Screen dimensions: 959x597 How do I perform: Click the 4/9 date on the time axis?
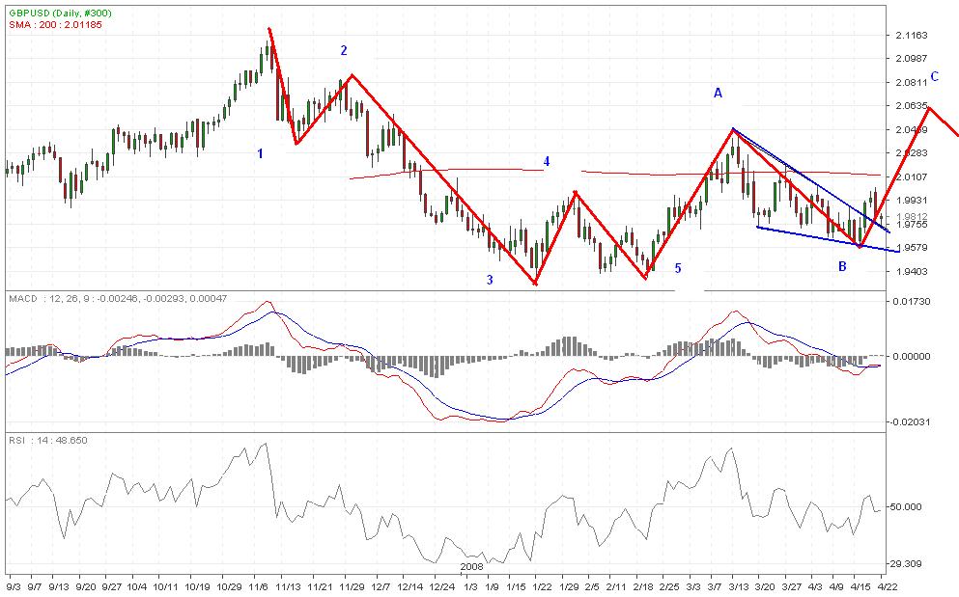click(x=837, y=586)
